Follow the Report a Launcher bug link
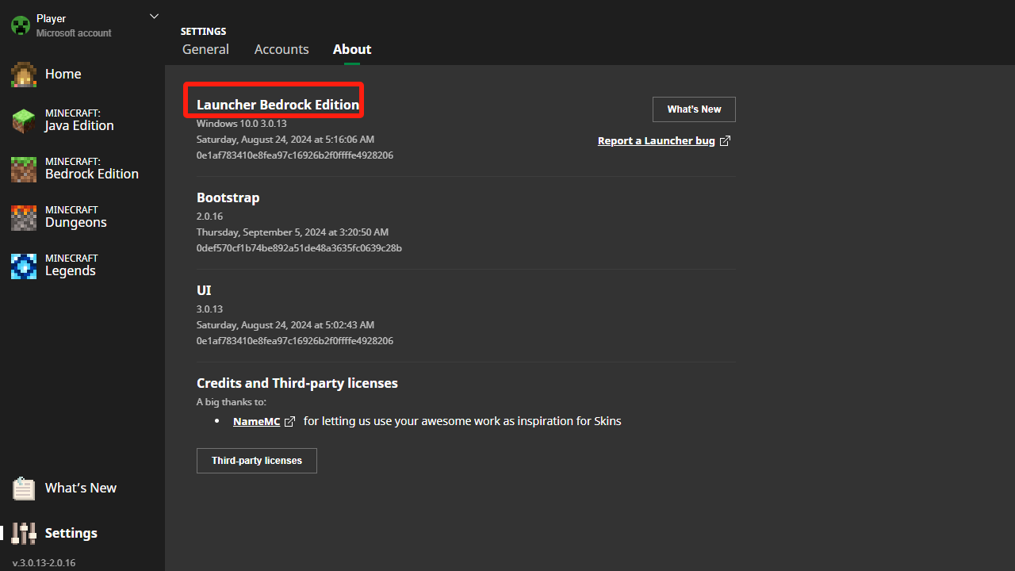 (x=656, y=141)
